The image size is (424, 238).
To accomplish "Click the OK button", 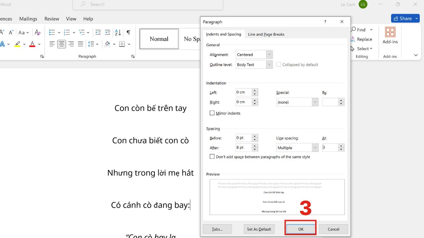I will pyautogui.click(x=301, y=229).
